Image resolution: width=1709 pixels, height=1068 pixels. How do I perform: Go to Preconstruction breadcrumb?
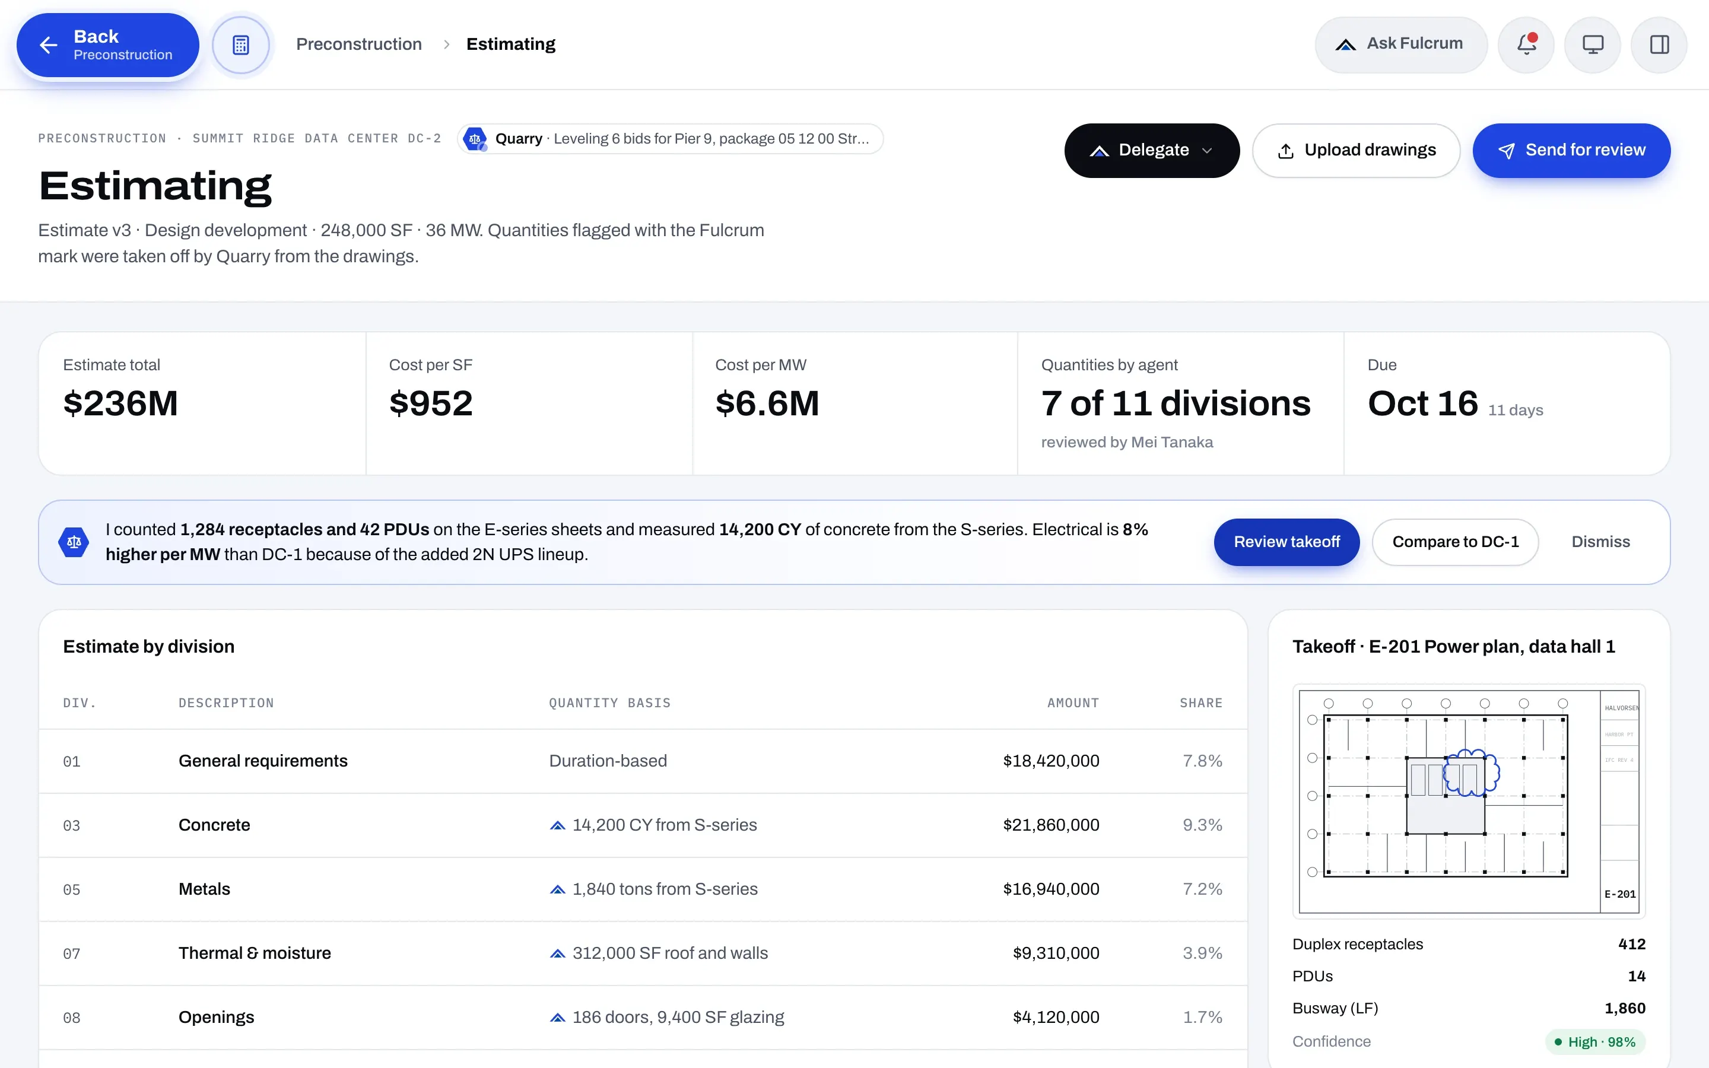(359, 44)
